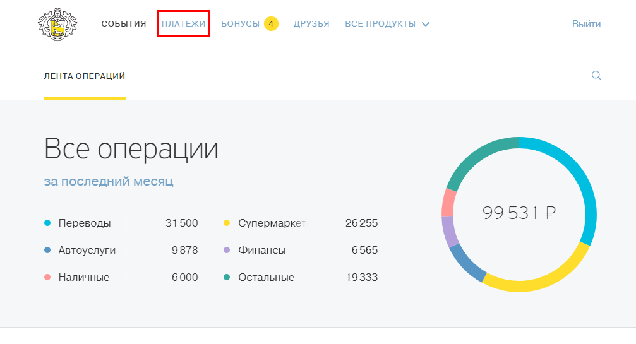Click the yellow dot beside Супермаркеты
The height and width of the screenshot is (344, 636).
tap(227, 223)
